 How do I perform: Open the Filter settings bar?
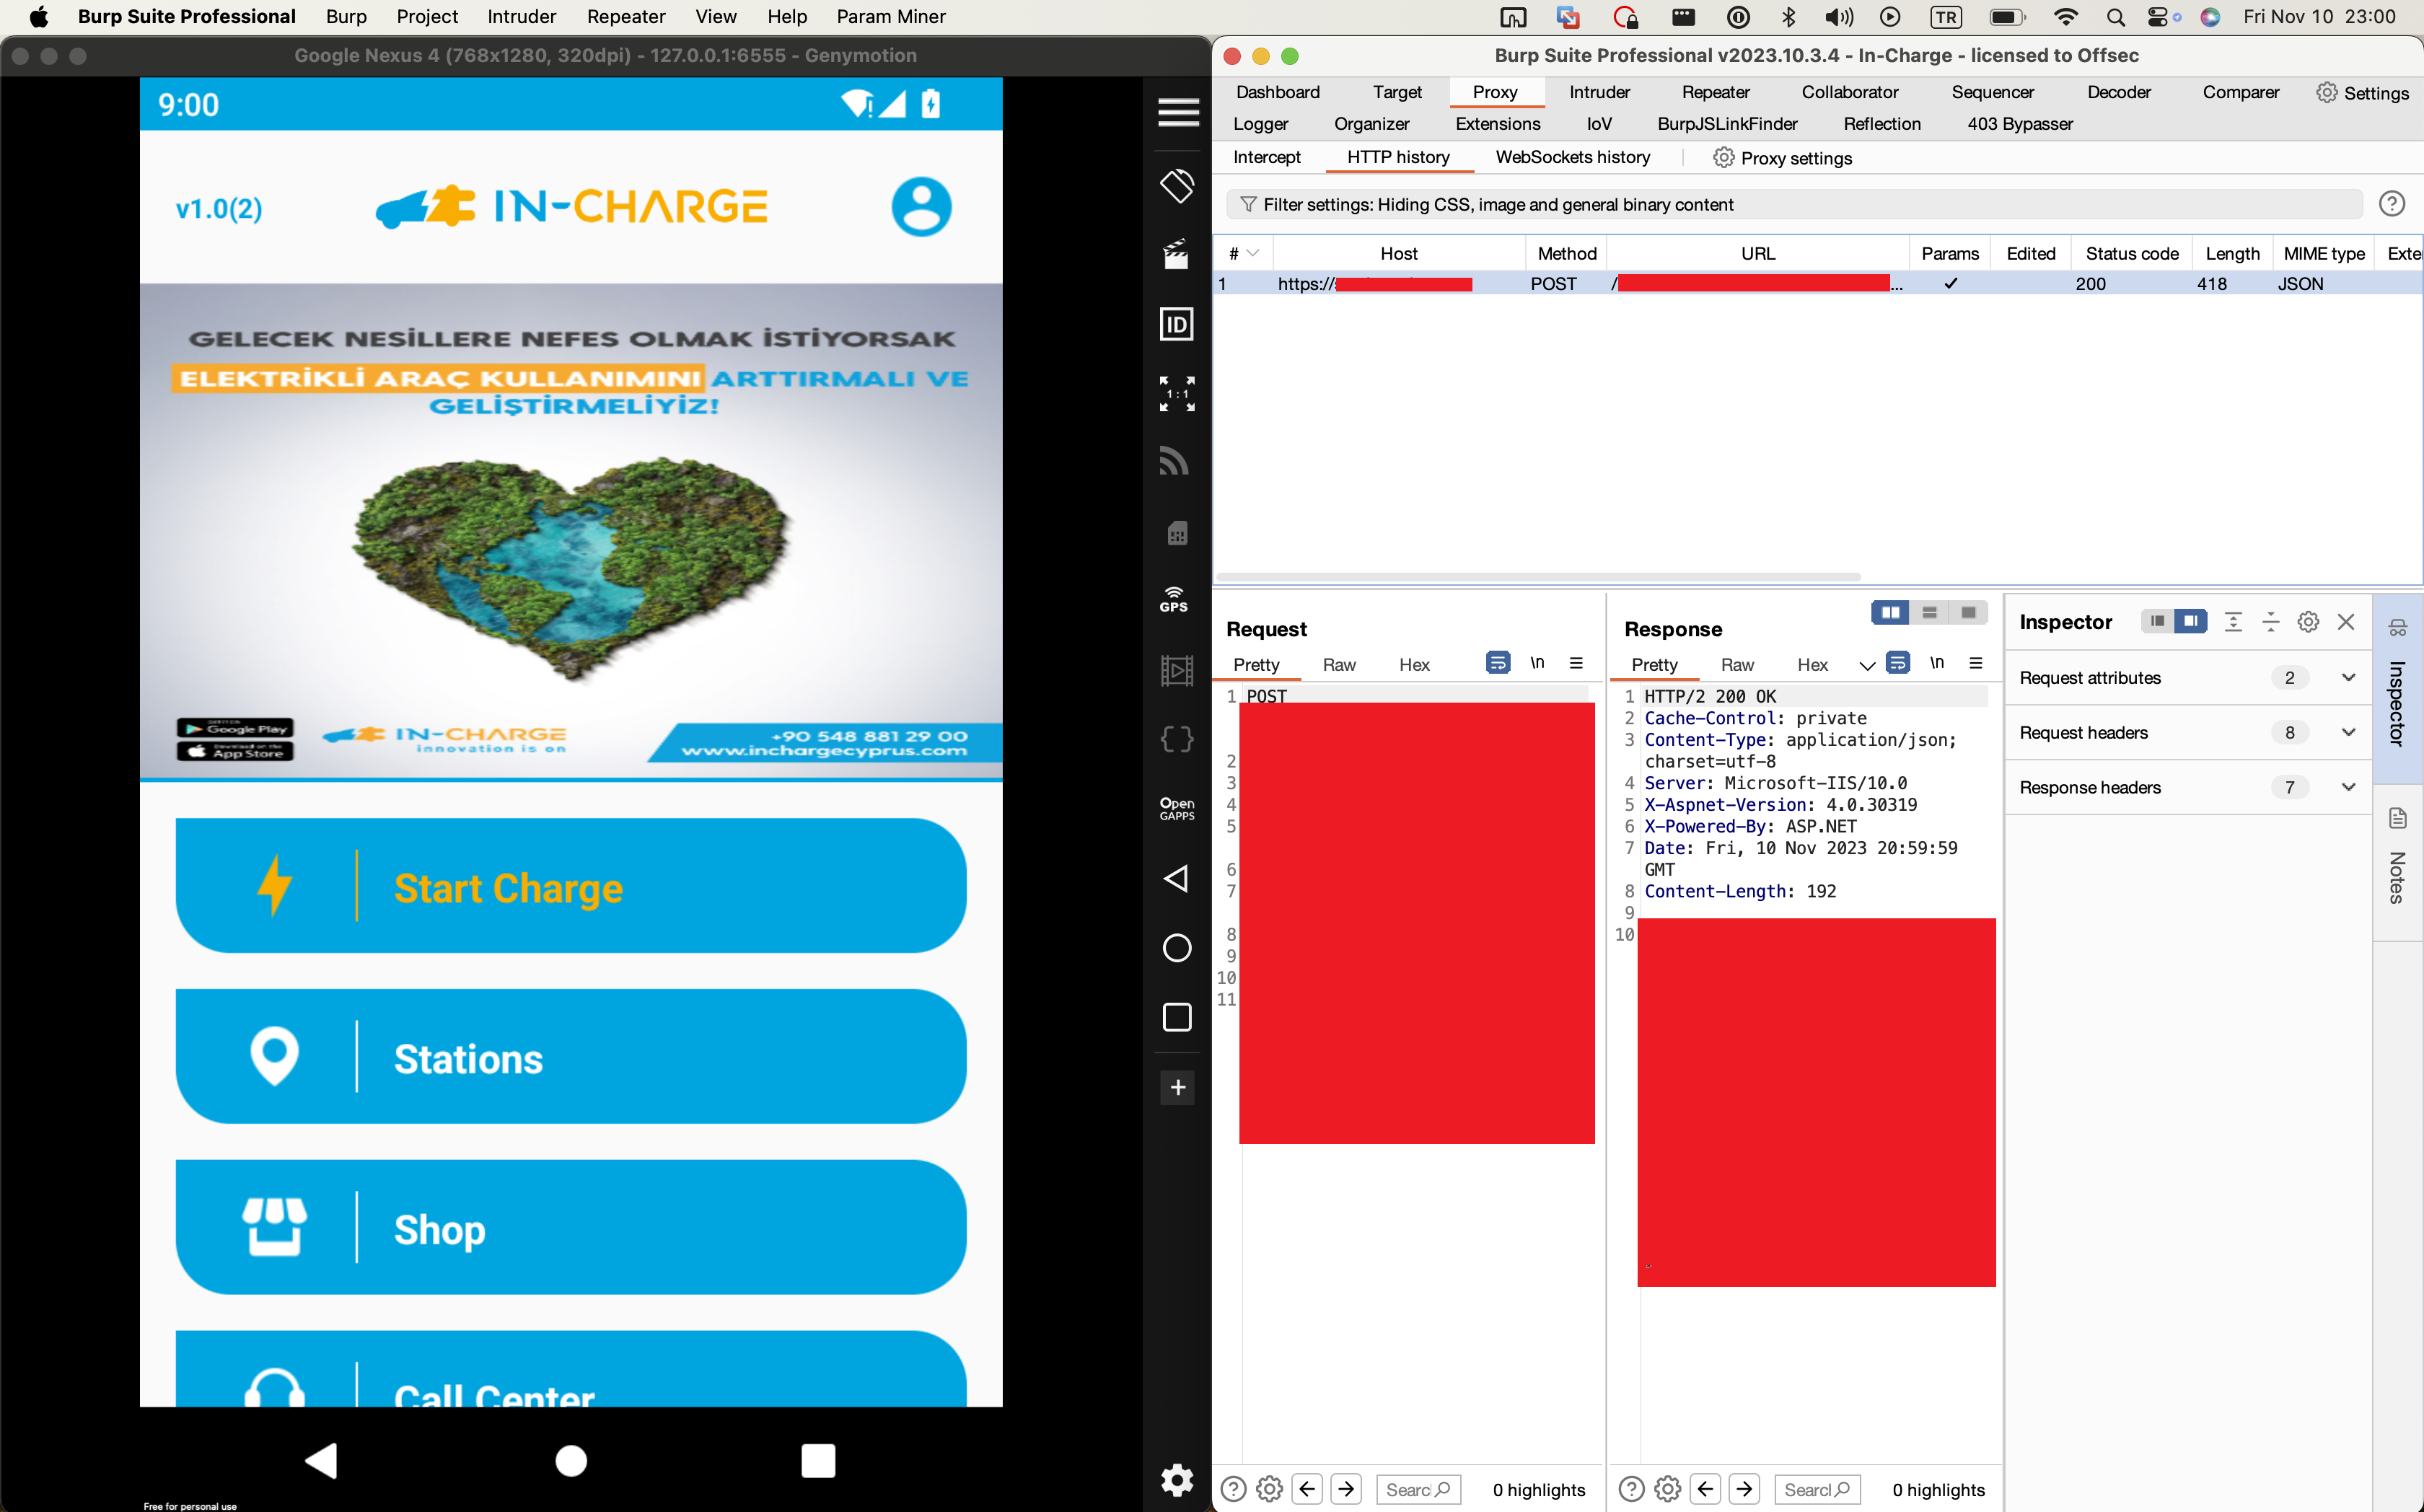[x=1794, y=204]
